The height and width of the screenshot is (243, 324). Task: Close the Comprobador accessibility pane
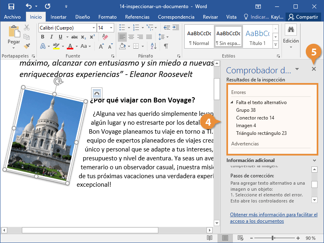click(x=313, y=69)
